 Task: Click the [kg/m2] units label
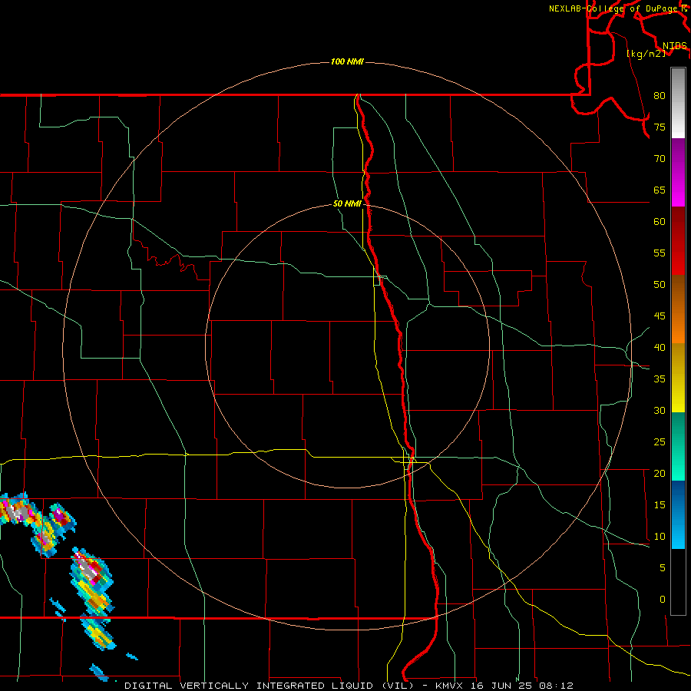pyautogui.click(x=646, y=54)
